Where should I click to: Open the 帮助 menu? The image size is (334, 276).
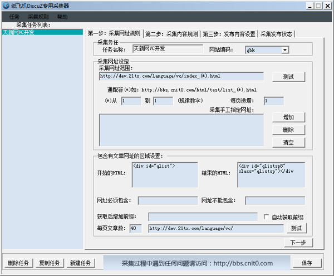tap(62, 17)
